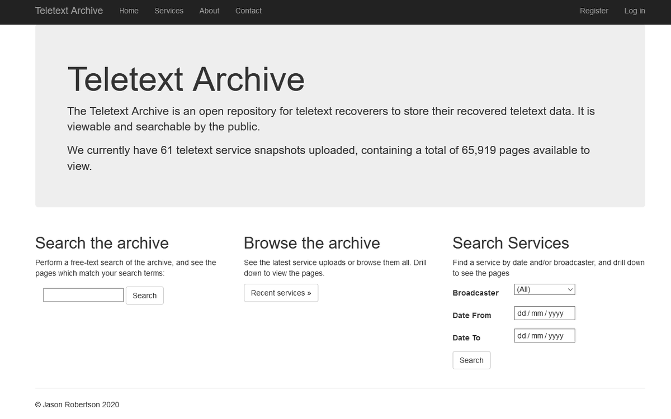
Task: Open the Services menu item
Action: [x=169, y=11]
